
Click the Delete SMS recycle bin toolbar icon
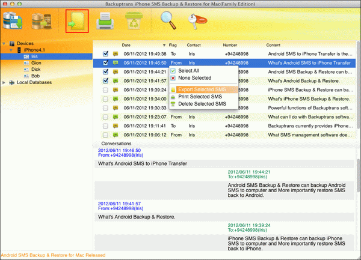pyautogui.click(x=134, y=20)
